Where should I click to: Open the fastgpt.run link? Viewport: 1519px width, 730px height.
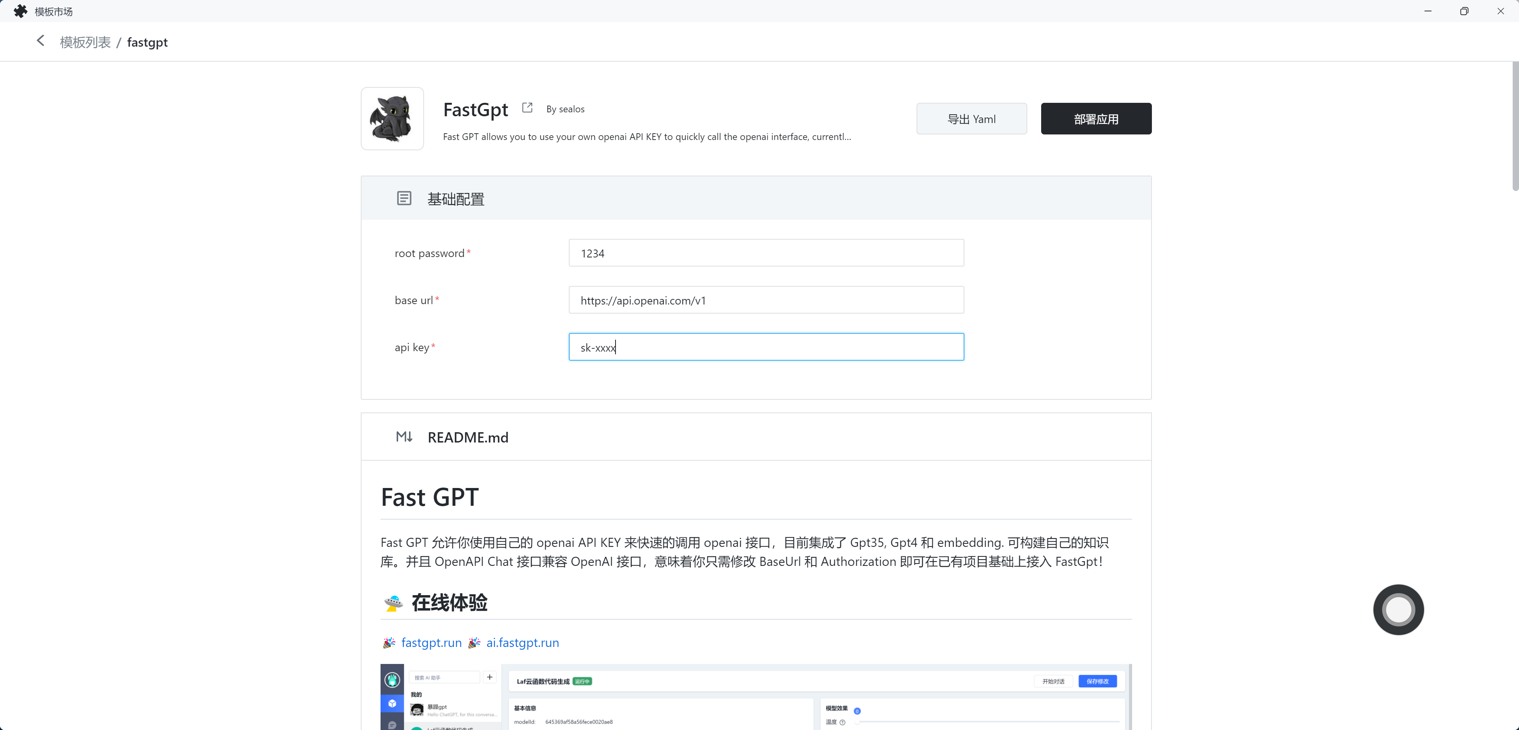pyautogui.click(x=431, y=643)
